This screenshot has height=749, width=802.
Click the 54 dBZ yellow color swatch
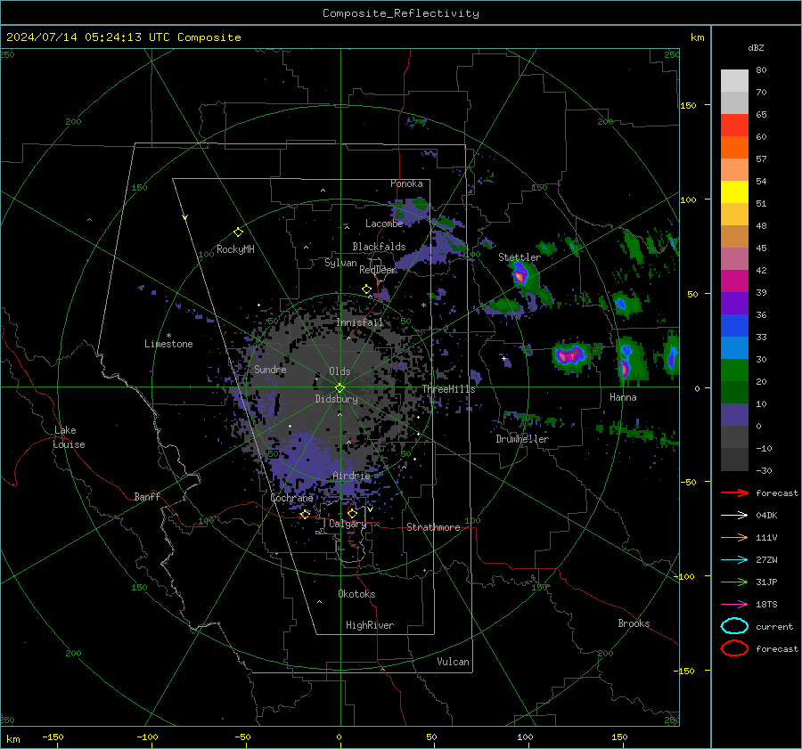click(x=734, y=192)
